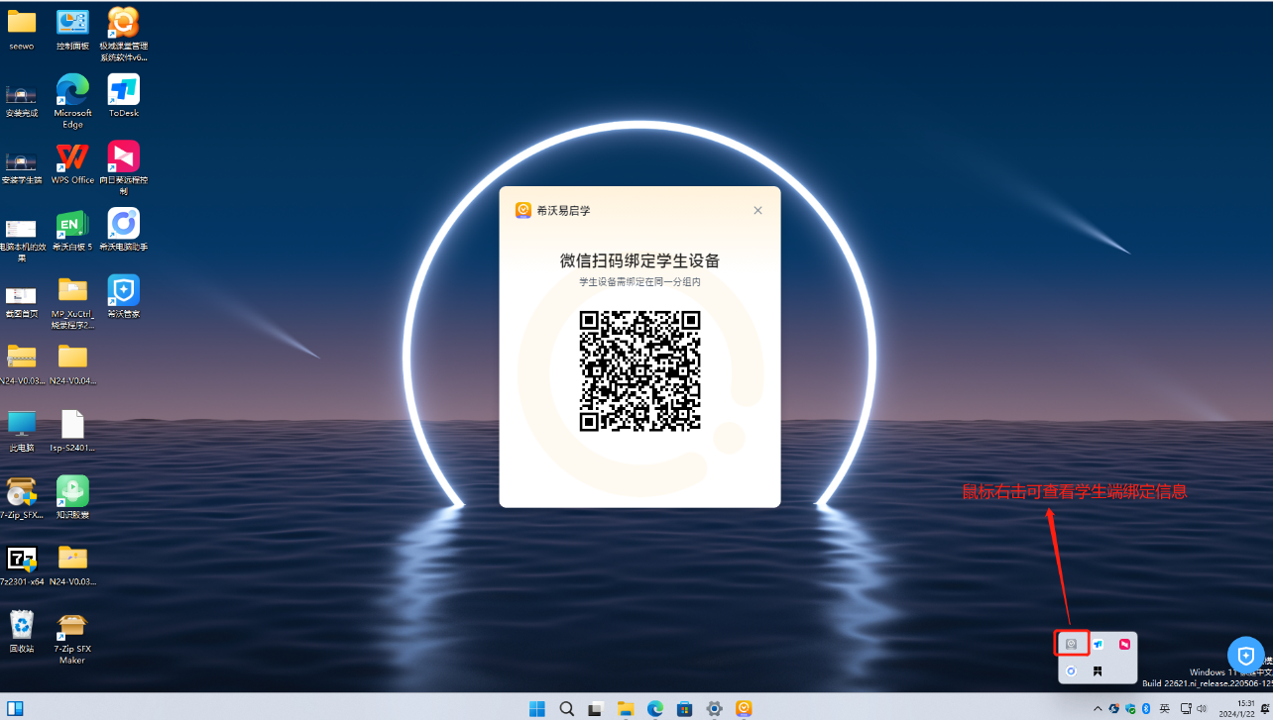
Task: Select the 截图首页 desktop file
Action: (21, 300)
